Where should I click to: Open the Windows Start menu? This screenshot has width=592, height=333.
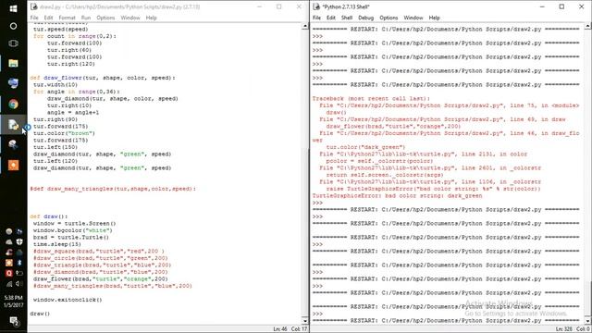pos(13,8)
